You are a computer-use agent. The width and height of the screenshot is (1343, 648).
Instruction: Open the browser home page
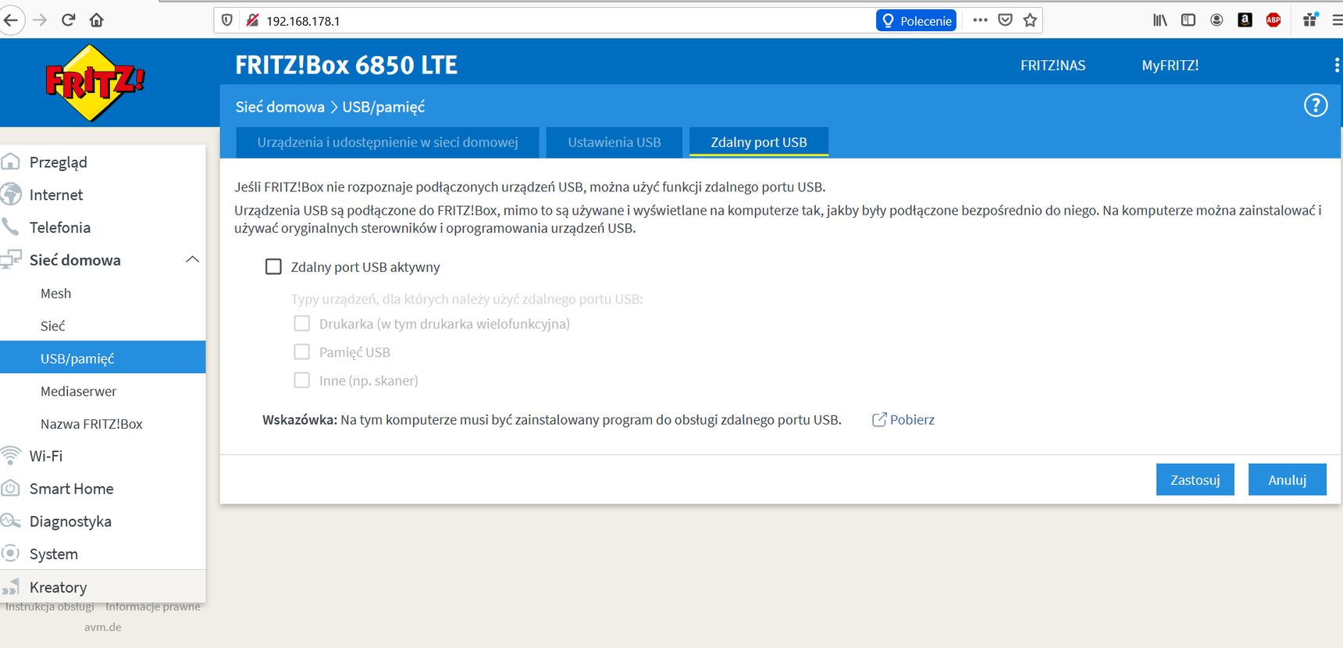click(97, 20)
